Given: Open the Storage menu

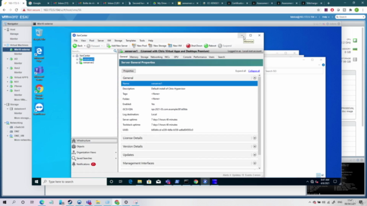Looking at the screenshot, I should click(x=118, y=41).
